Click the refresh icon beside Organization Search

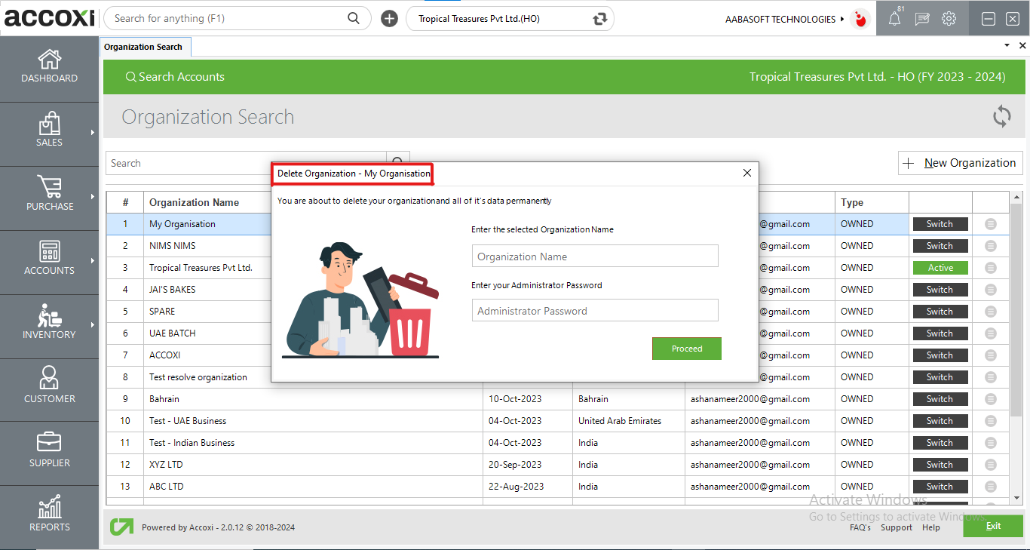pyautogui.click(x=1001, y=116)
